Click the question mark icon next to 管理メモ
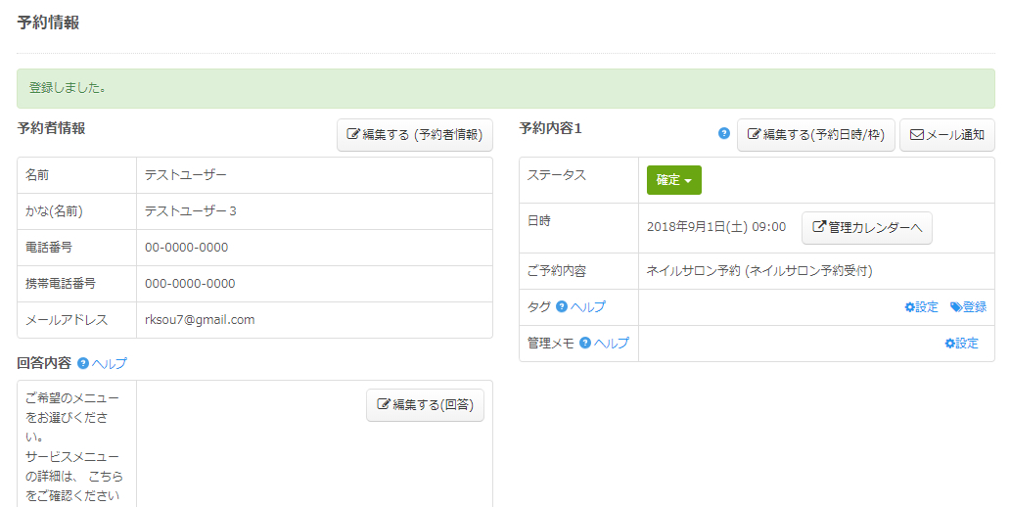 point(585,343)
